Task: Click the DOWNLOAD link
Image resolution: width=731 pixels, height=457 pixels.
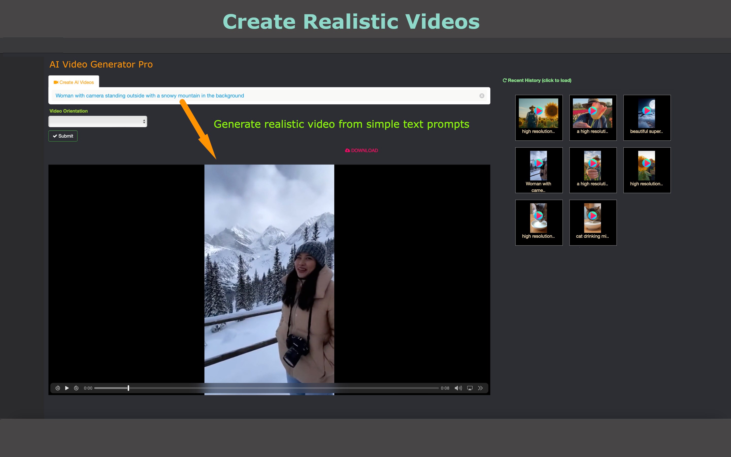Action: pos(364,150)
